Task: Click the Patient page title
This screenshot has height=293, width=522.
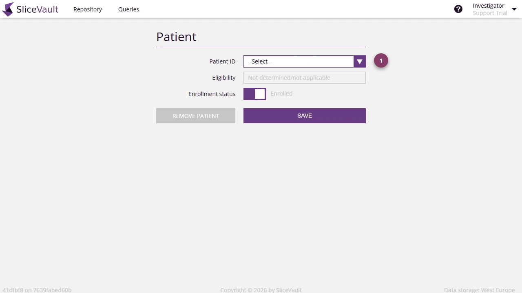Action: pos(176,37)
